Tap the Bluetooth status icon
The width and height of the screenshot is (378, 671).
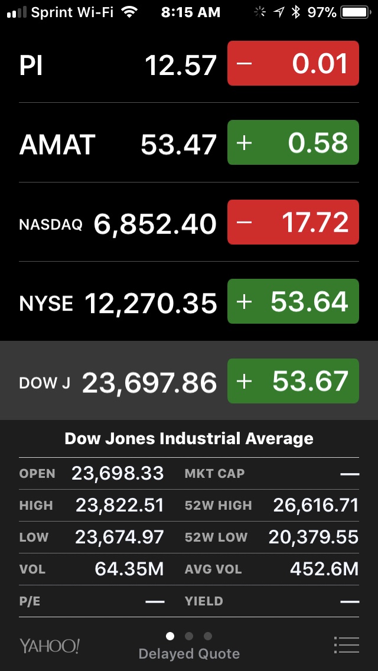pyautogui.click(x=296, y=12)
